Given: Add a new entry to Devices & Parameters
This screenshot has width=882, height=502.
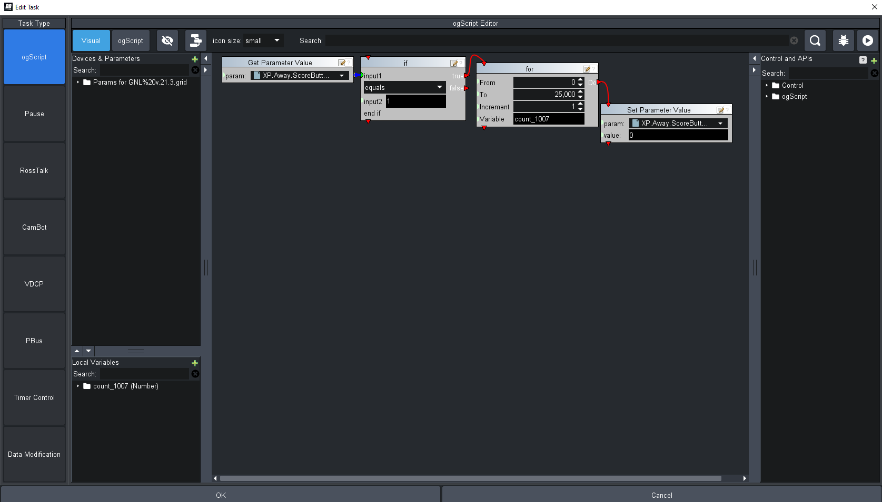Looking at the screenshot, I should click(195, 59).
